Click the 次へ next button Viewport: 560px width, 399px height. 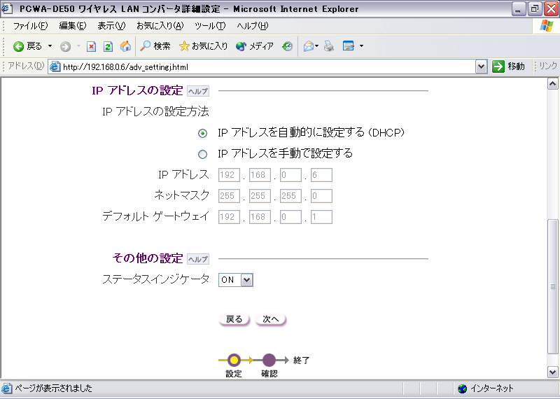[271, 319]
